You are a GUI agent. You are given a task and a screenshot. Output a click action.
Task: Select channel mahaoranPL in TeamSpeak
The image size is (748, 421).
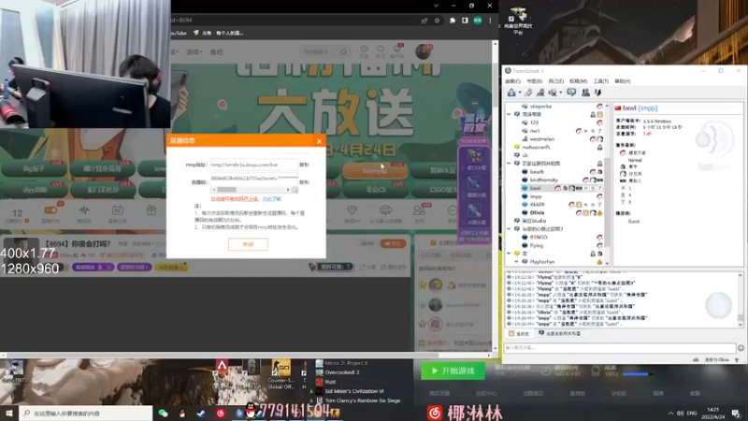pyautogui.click(x=536, y=147)
